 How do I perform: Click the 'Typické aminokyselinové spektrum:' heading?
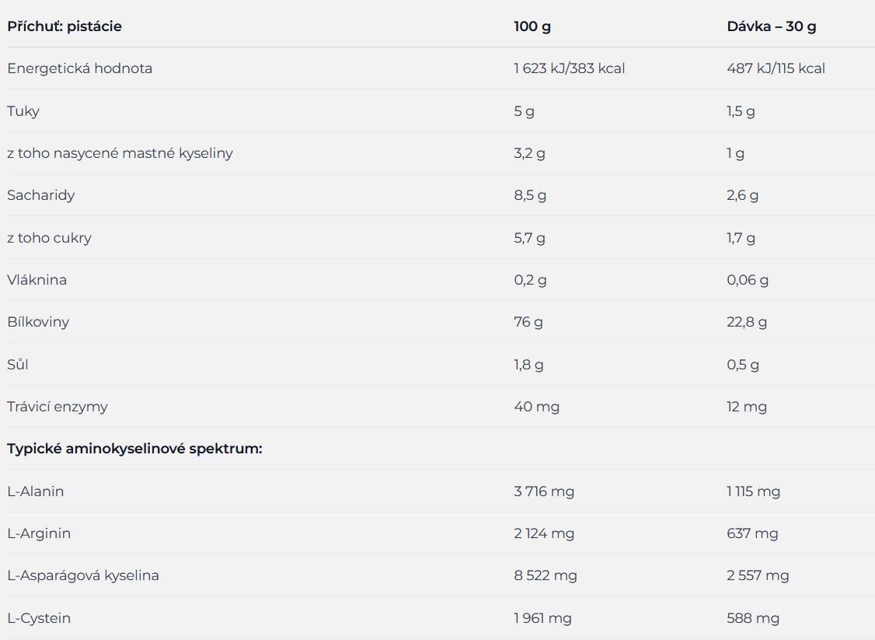[x=134, y=449]
